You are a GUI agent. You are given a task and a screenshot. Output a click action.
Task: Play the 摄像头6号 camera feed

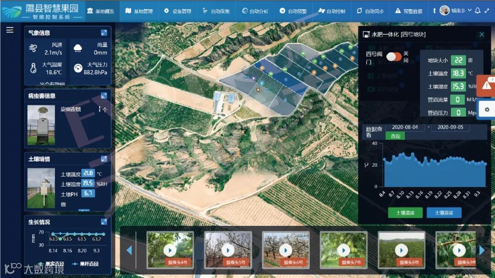(286, 250)
